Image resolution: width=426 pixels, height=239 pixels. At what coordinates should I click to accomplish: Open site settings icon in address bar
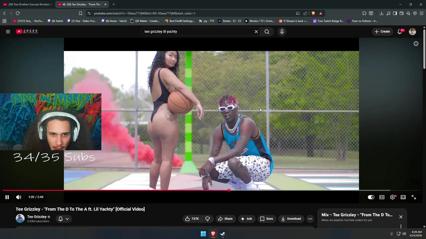point(89,13)
